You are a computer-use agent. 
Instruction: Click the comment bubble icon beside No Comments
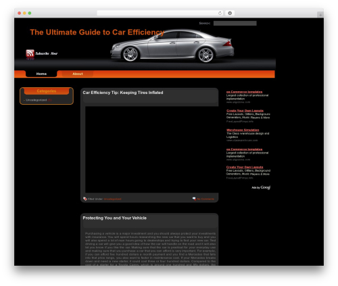(x=194, y=199)
